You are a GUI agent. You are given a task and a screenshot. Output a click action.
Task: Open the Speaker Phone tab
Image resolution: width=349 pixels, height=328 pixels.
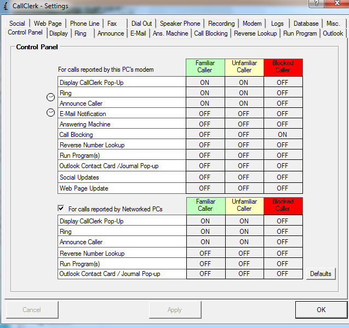(180, 24)
